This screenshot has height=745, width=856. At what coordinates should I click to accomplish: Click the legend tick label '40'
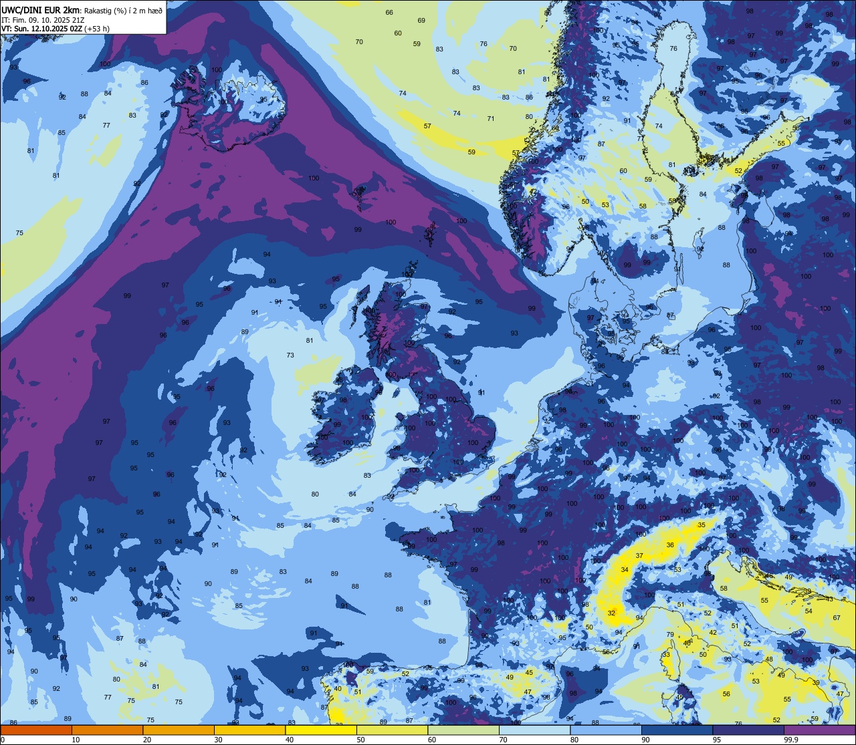(290, 740)
